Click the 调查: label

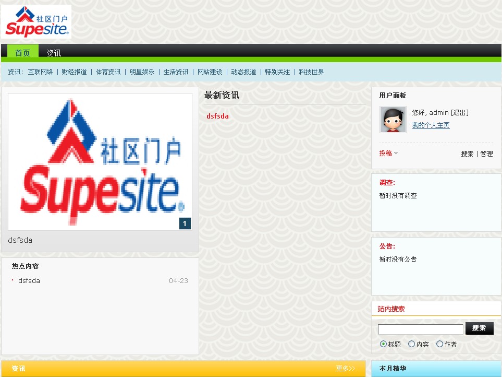[387, 183]
